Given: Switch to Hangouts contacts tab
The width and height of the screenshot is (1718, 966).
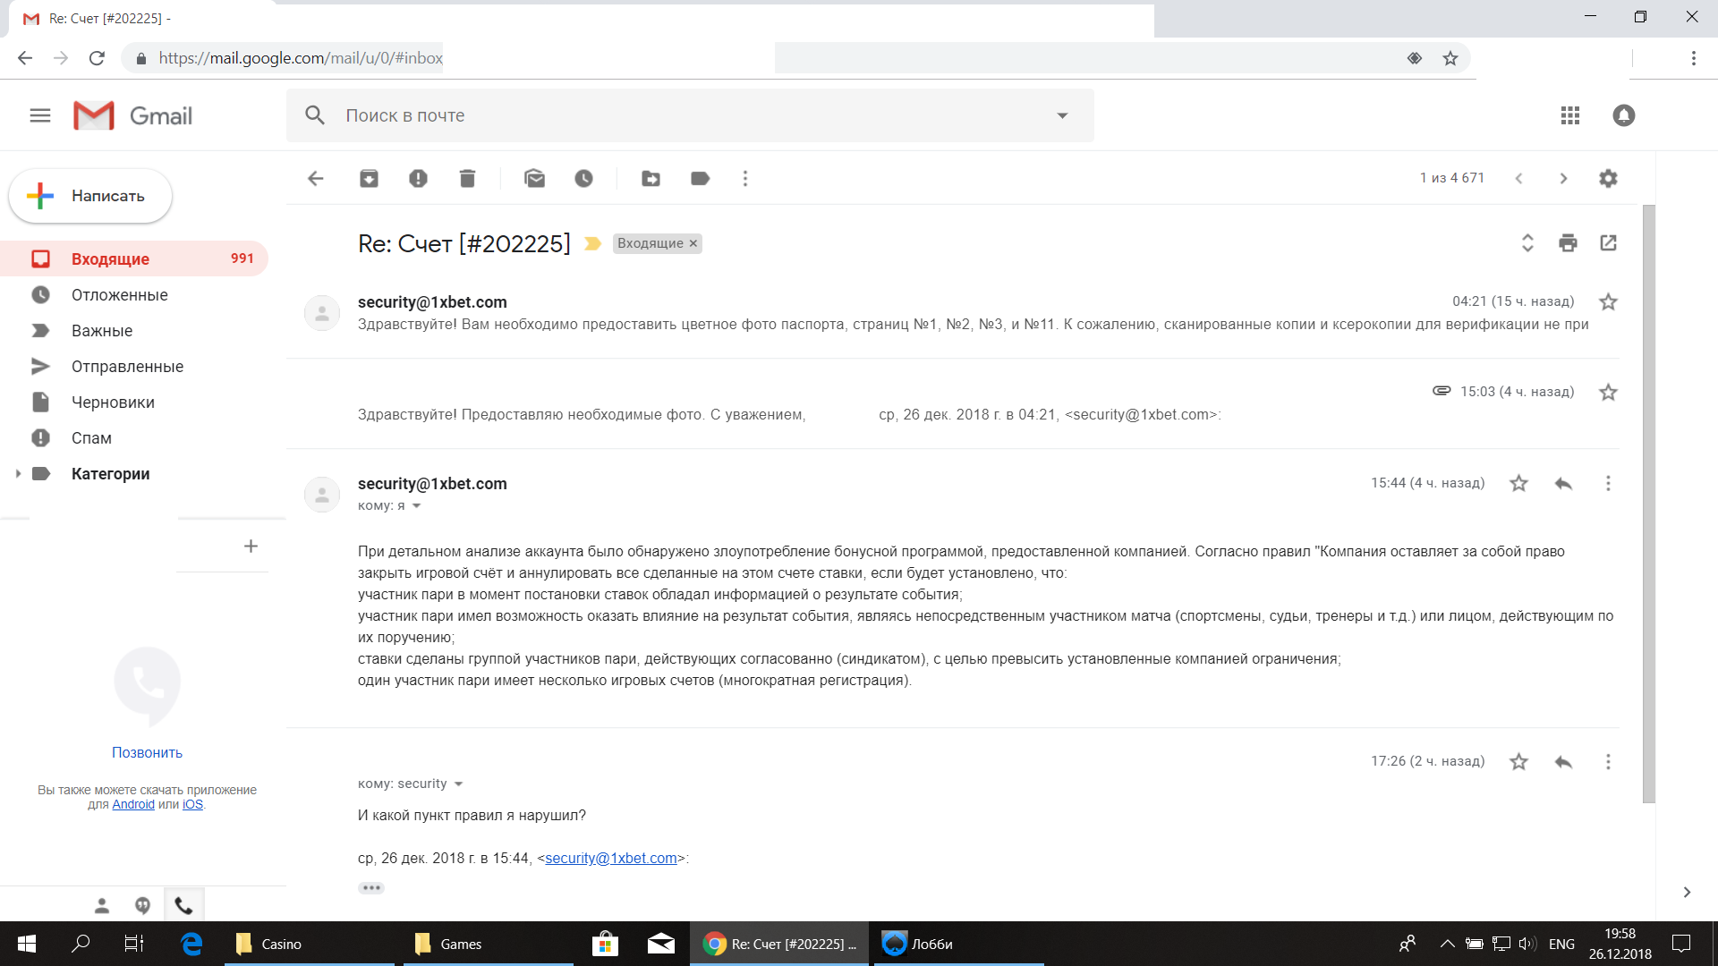Looking at the screenshot, I should tap(102, 905).
